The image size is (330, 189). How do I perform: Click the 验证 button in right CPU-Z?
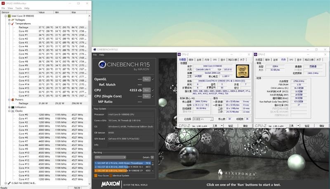307,125
